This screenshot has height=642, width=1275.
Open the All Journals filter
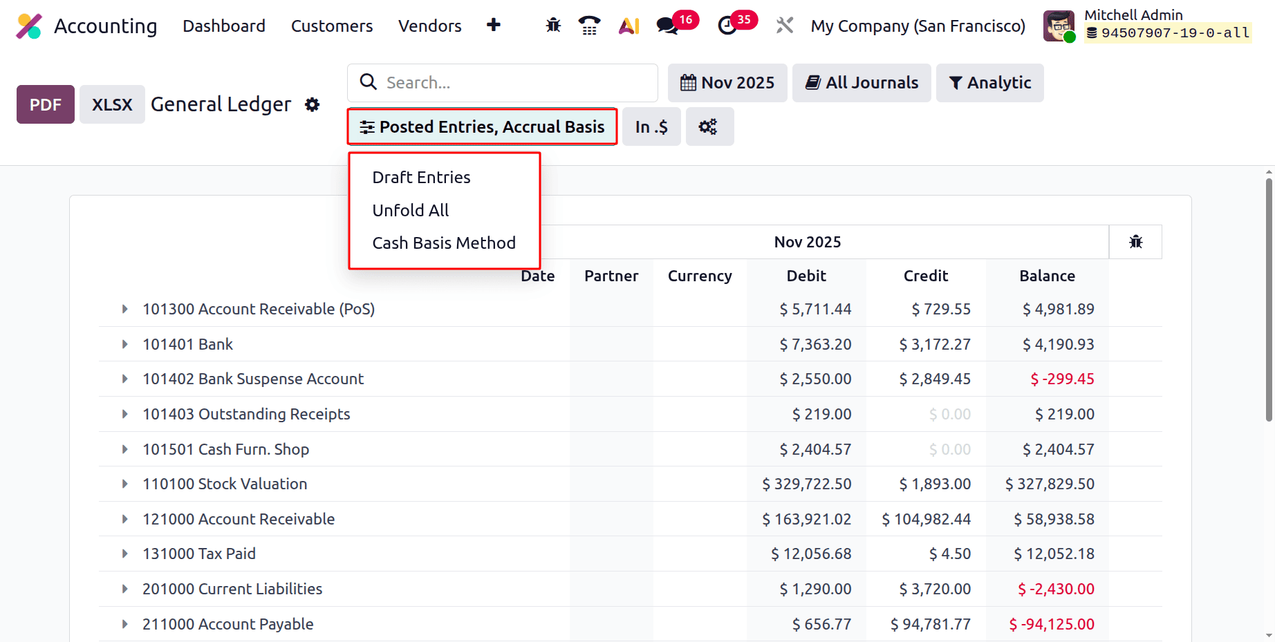tap(862, 83)
